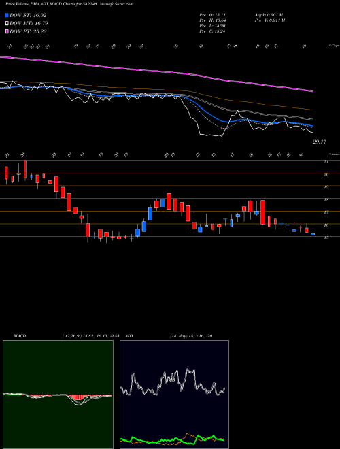Viewport: 340px width, 449px height.
Task: Click the 15 price axis label
Action: click(326, 237)
